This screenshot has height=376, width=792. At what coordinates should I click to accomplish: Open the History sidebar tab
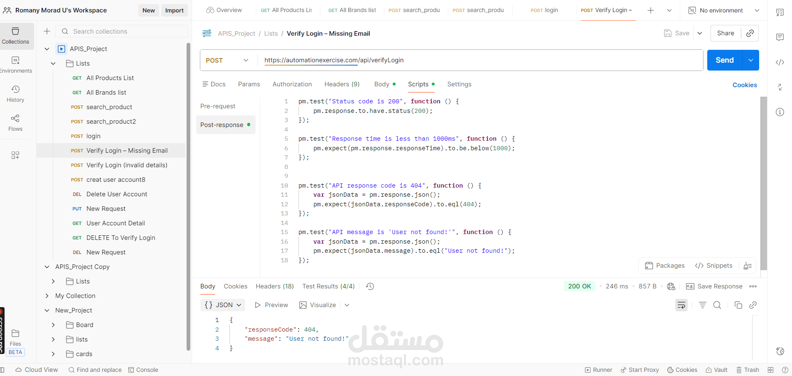16,94
